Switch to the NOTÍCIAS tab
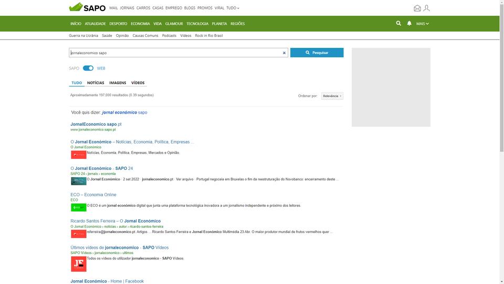 pyautogui.click(x=96, y=83)
